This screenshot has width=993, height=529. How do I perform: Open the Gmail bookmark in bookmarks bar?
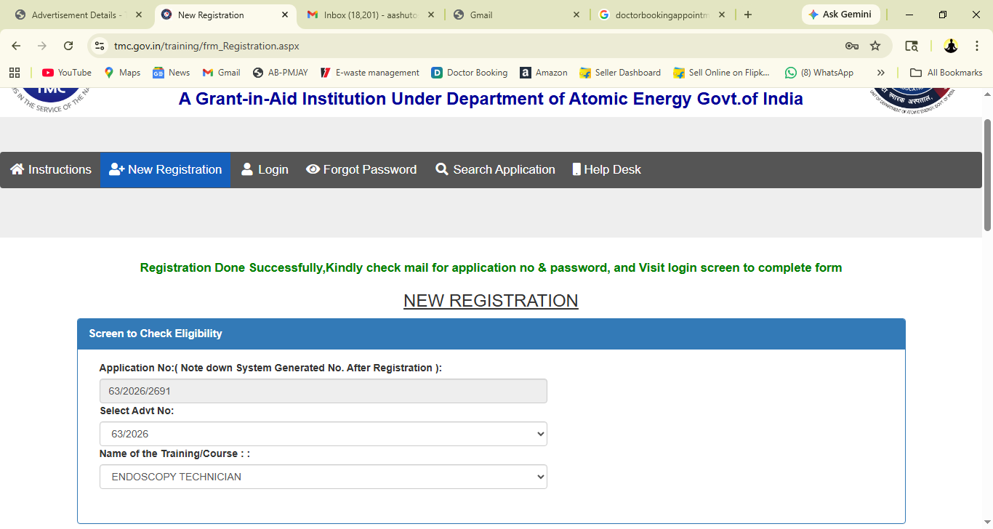221,73
